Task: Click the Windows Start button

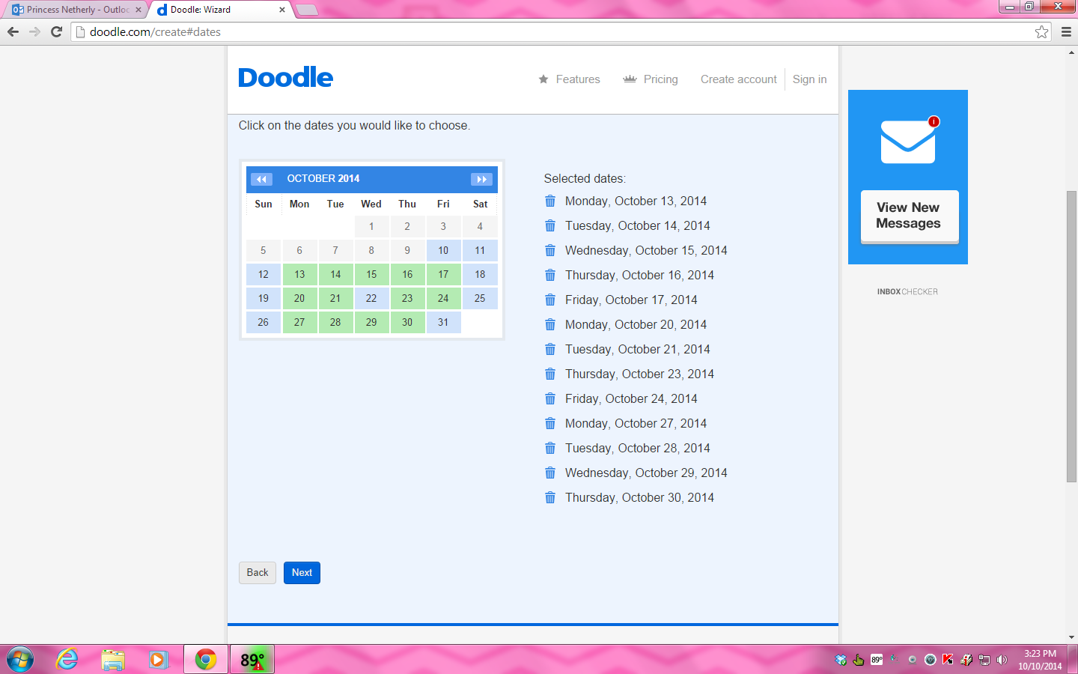Action: [x=20, y=660]
